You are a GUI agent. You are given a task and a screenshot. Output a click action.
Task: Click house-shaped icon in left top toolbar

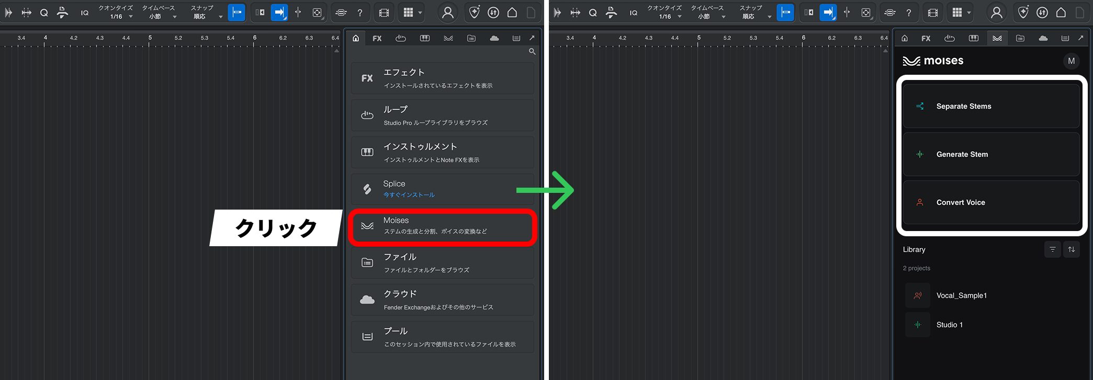pos(512,13)
